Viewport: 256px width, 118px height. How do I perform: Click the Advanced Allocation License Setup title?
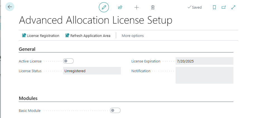[95, 21]
